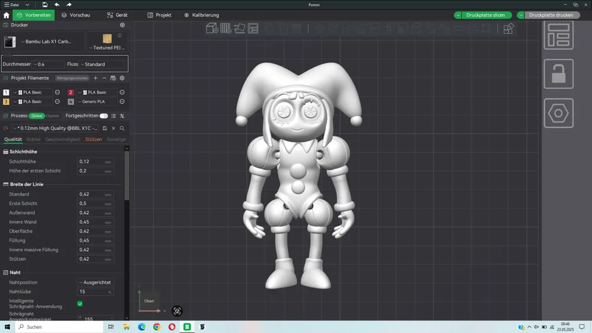Add a filament with the plus icon
592x333 pixels.
tap(95, 78)
